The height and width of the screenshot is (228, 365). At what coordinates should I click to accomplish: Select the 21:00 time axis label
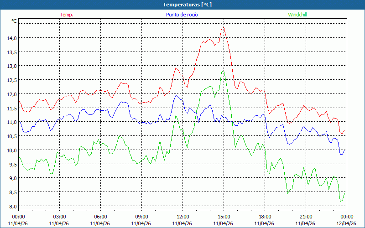click(306, 217)
